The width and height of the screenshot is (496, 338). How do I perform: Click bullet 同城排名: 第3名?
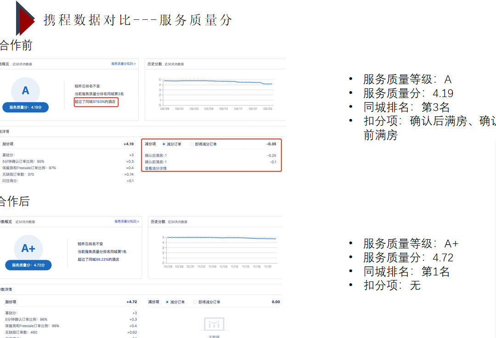[x=406, y=107]
